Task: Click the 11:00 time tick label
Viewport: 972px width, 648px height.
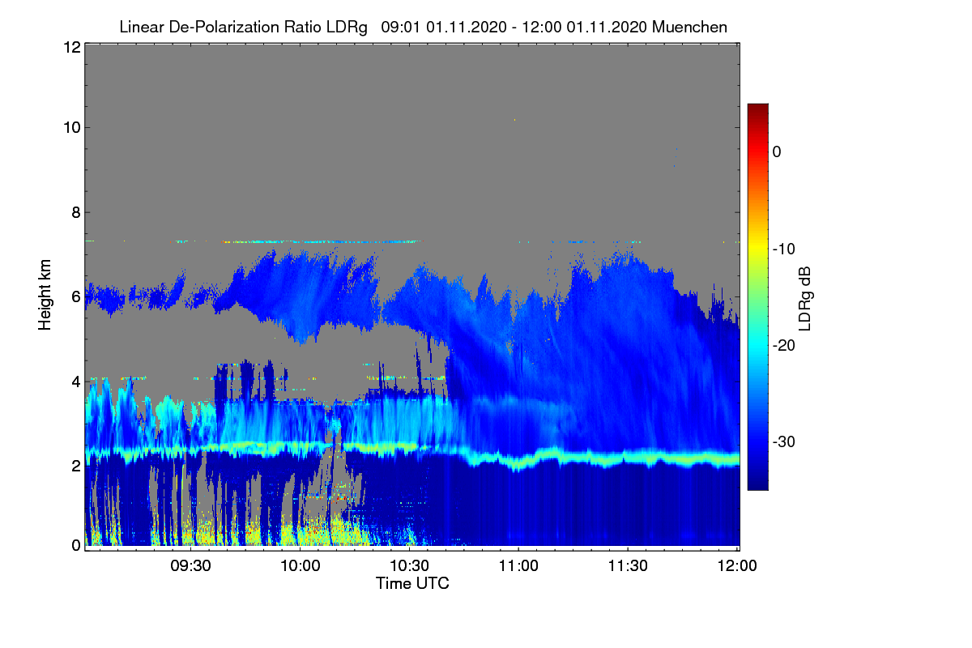Action: (x=518, y=565)
